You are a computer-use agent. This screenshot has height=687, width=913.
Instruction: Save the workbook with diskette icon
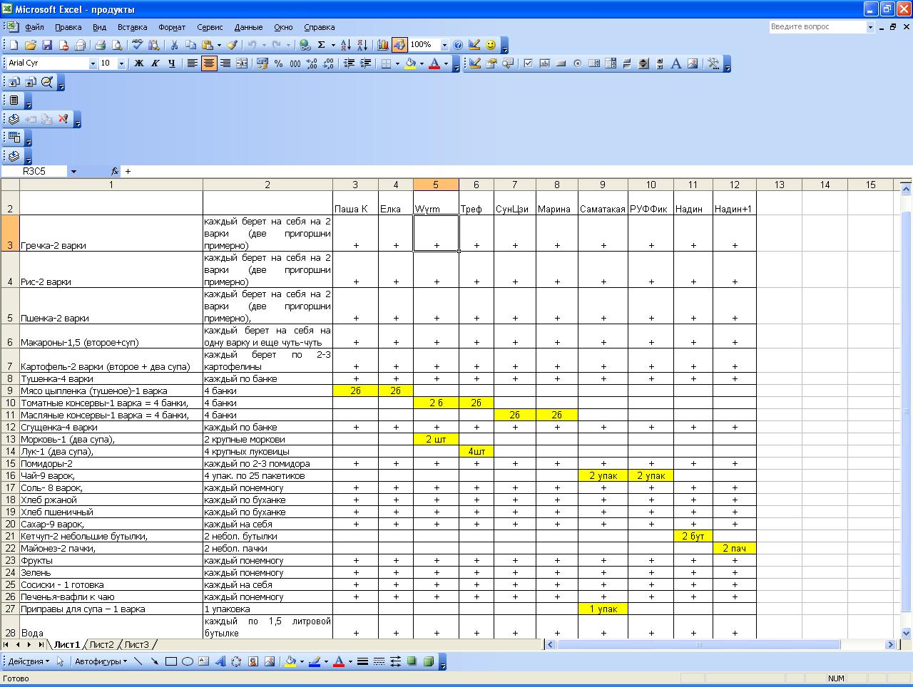coord(46,45)
